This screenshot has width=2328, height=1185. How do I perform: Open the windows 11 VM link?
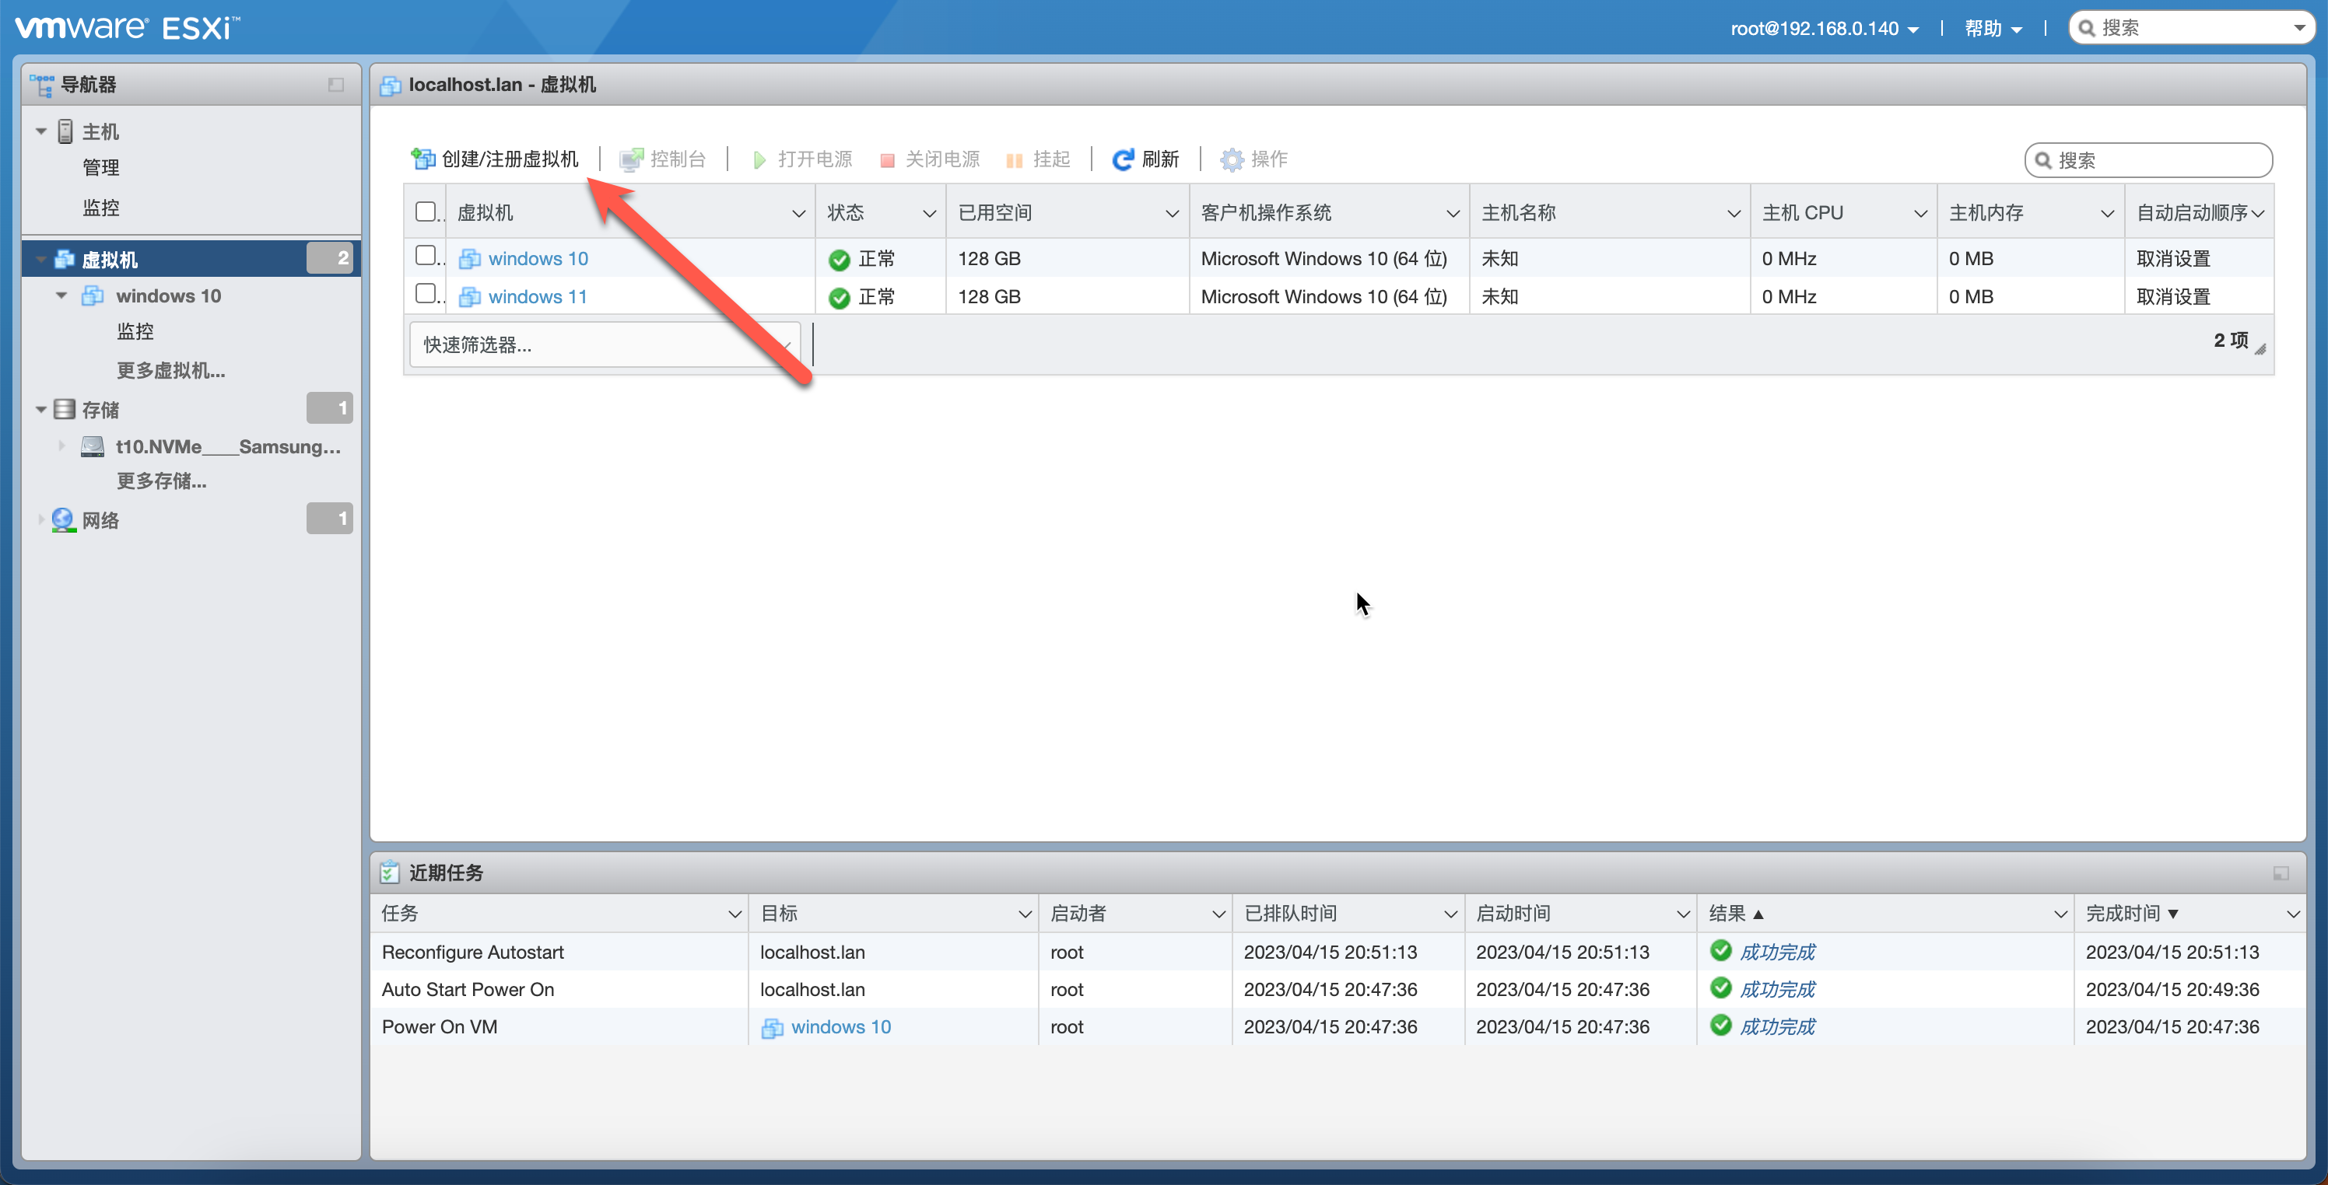point(537,296)
